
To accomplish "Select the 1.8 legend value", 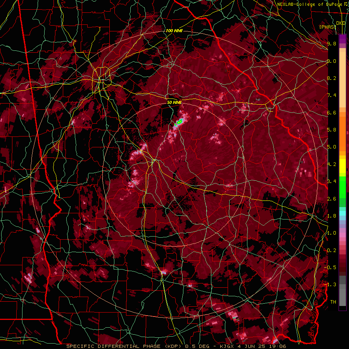I will [x=332, y=216].
